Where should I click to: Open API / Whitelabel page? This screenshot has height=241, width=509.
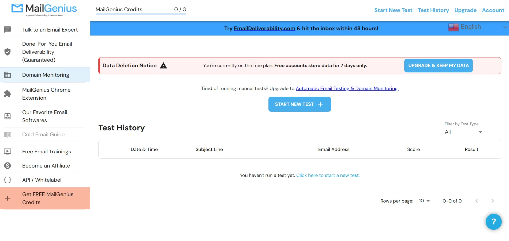click(45, 180)
